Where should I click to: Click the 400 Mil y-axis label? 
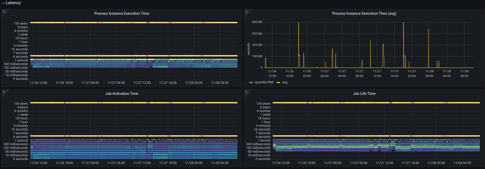pos(257,22)
